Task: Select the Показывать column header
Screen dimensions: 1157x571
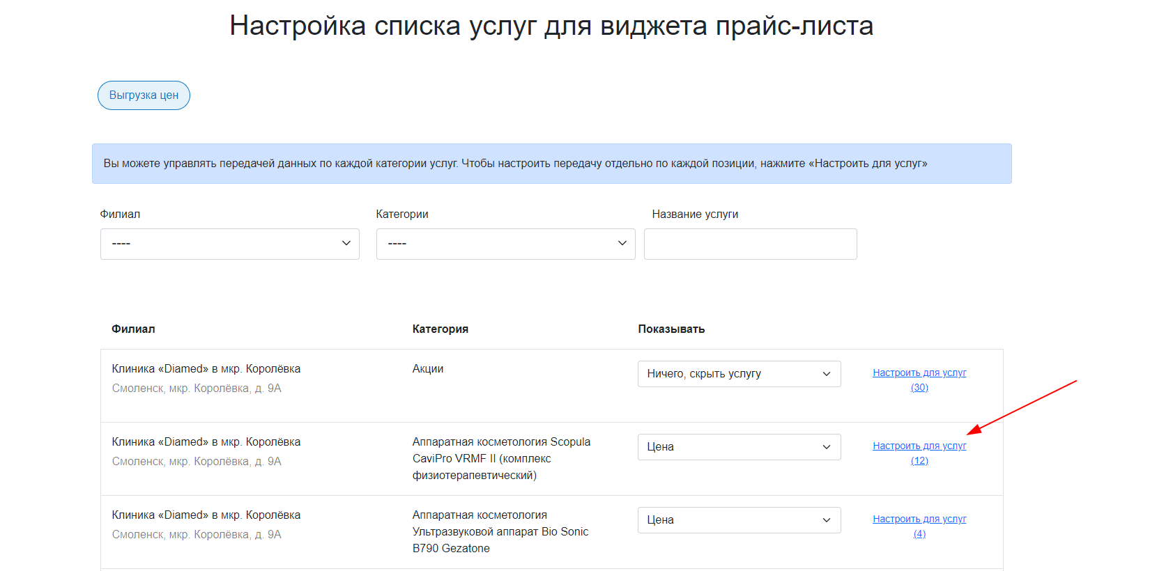Action: (x=671, y=329)
